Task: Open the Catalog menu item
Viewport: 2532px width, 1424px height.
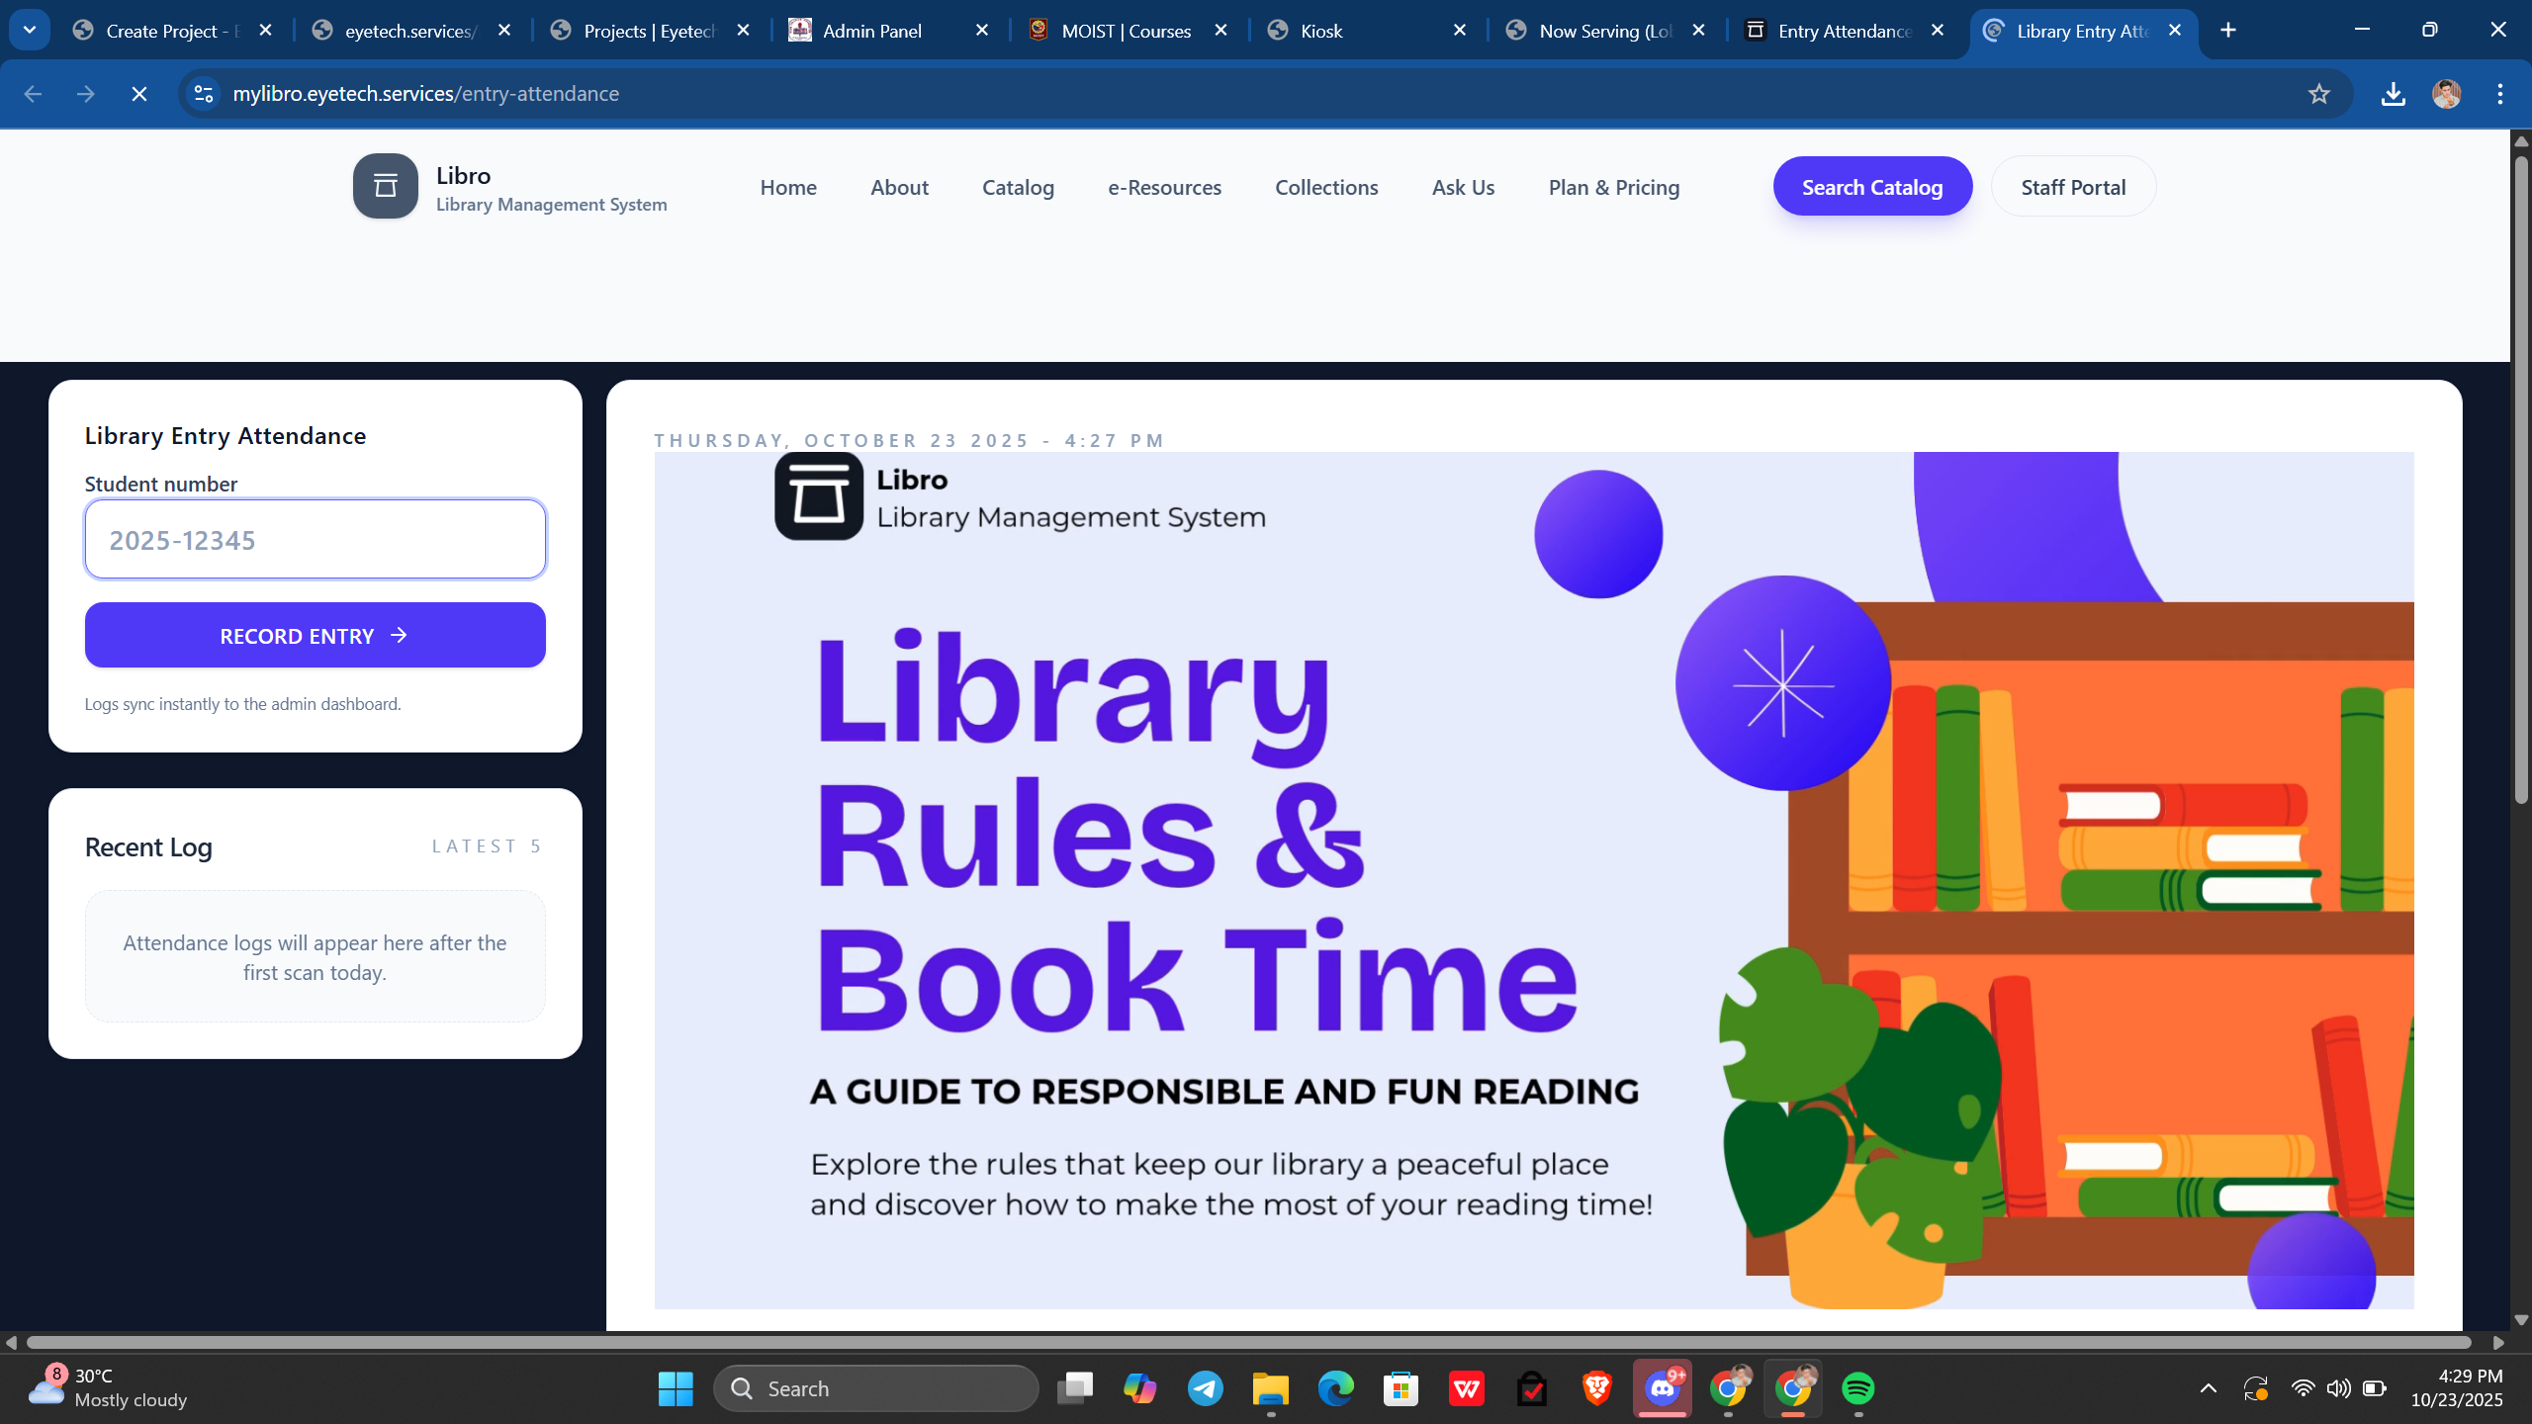Action: (x=1018, y=187)
